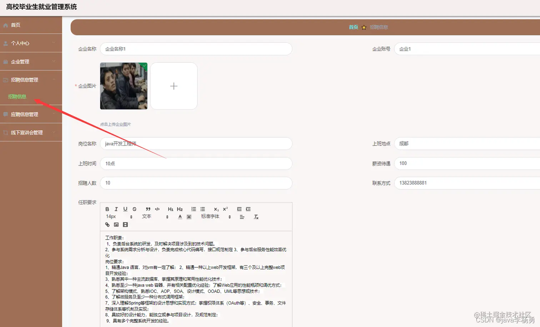Screen dimensions: 540x327
Task: Clear text formatting
Action: [256, 217]
